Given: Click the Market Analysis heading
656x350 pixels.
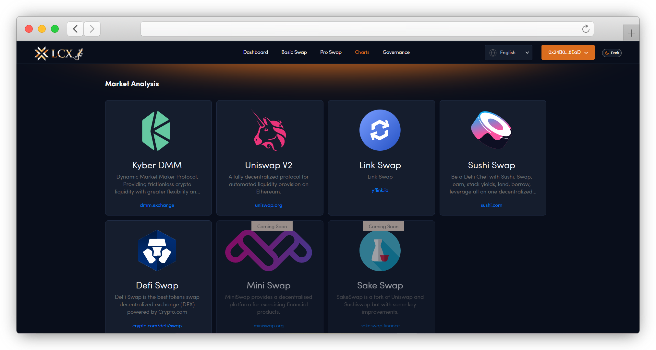Looking at the screenshot, I should point(132,84).
